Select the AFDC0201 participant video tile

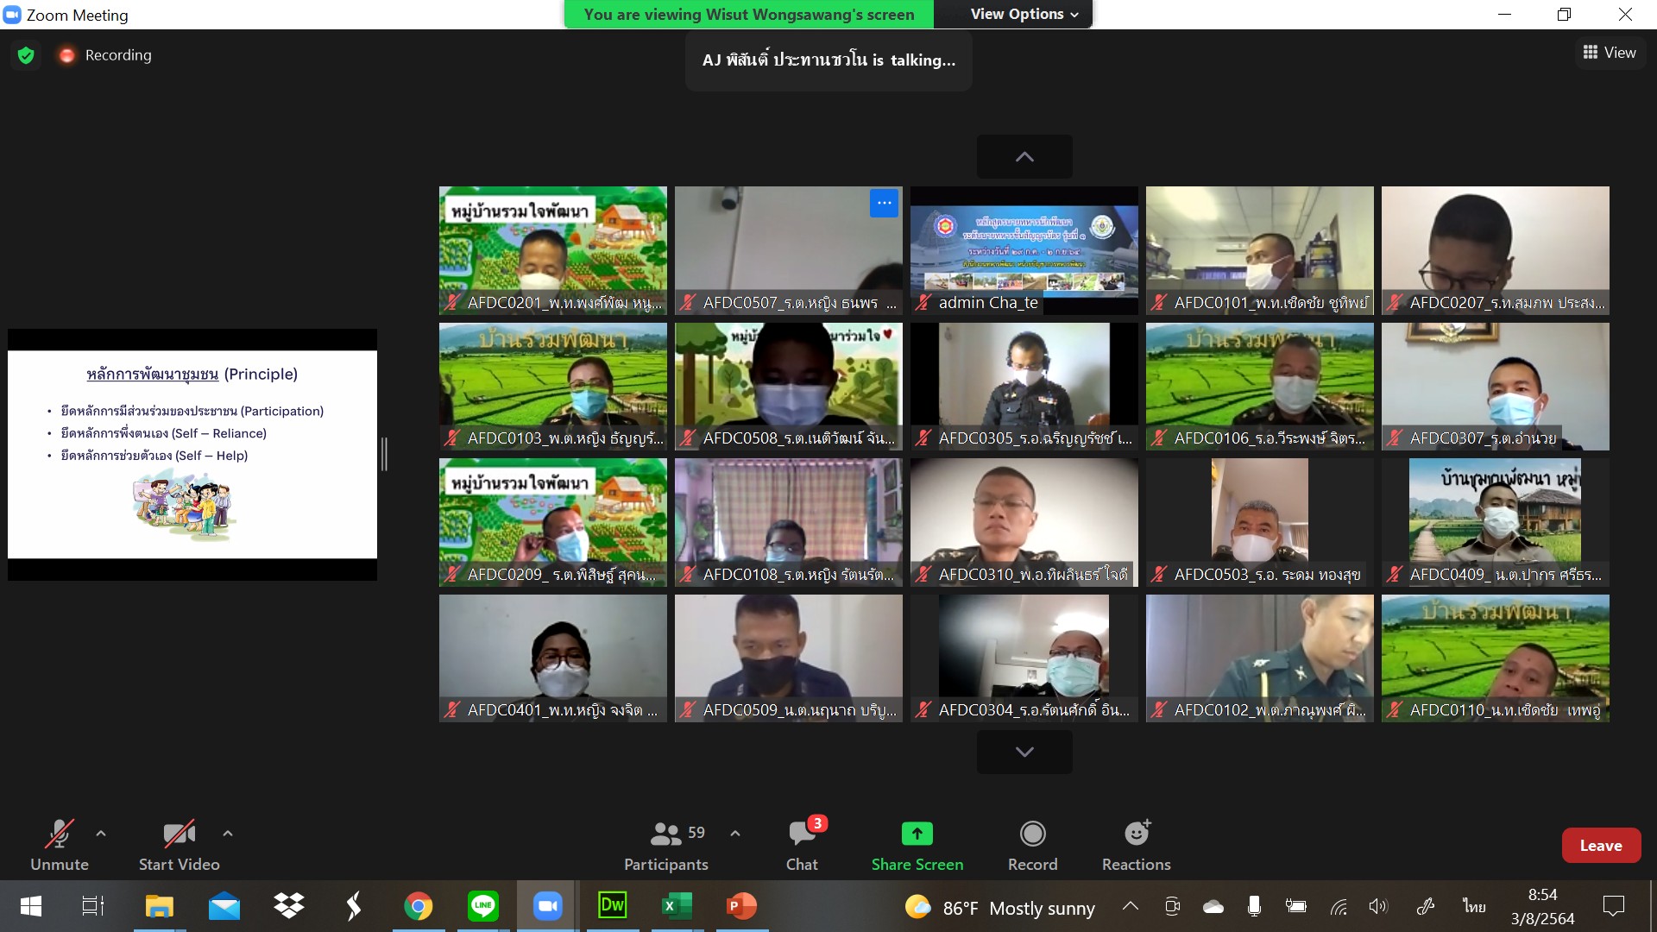(x=553, y=250)
